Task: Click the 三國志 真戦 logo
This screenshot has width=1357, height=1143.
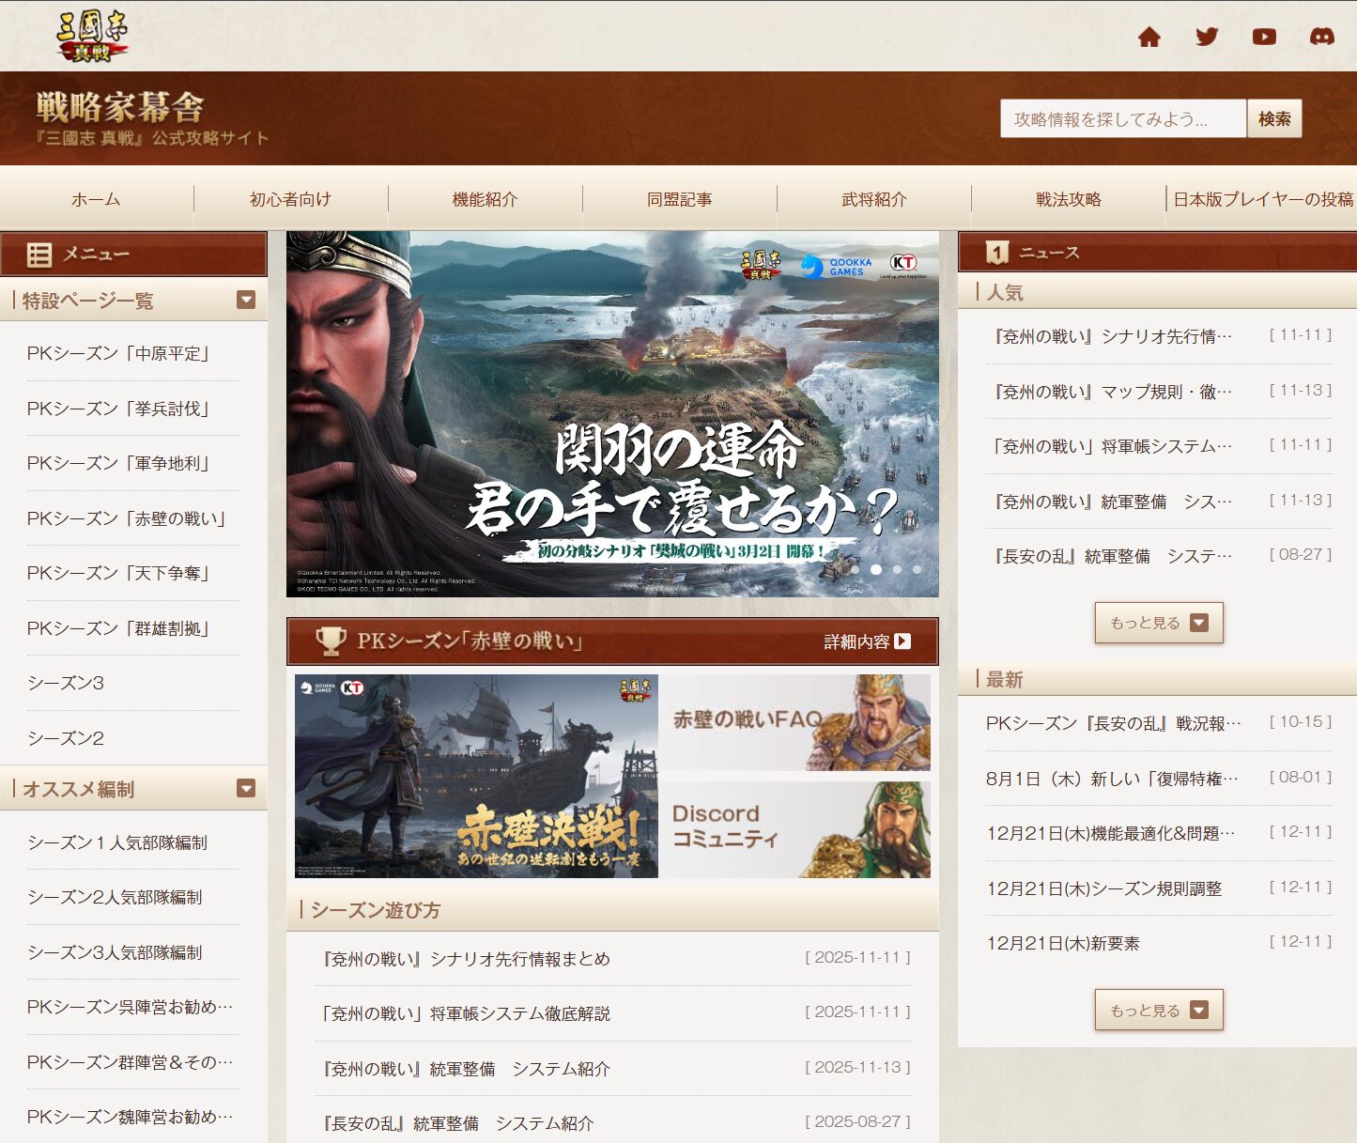Action: coord(91,37)
